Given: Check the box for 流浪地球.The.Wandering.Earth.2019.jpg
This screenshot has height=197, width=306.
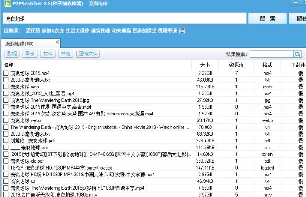Looking at the screenshot, I should pyautogui.click(x=6, y=100).
